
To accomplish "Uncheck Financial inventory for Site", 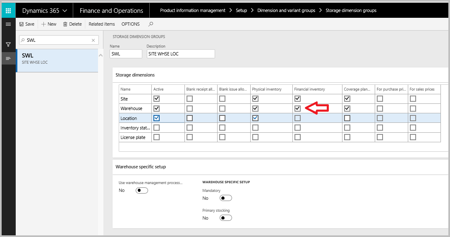I will coord(298,99).
